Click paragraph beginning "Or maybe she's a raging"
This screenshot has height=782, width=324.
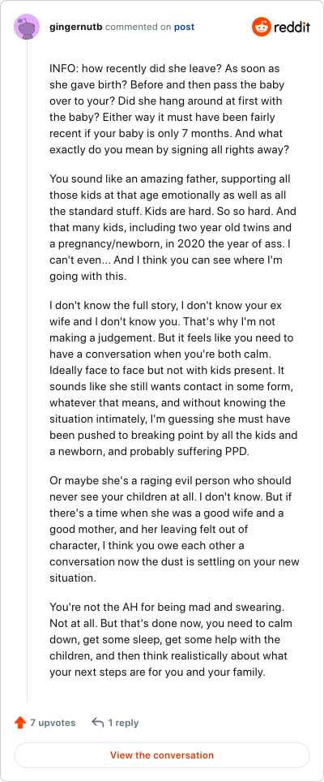[174, 522]
